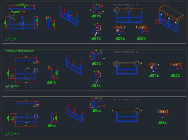
Task: Click the "MODELO DE MONTAGEM - 01" title
Action: point(126,5)
